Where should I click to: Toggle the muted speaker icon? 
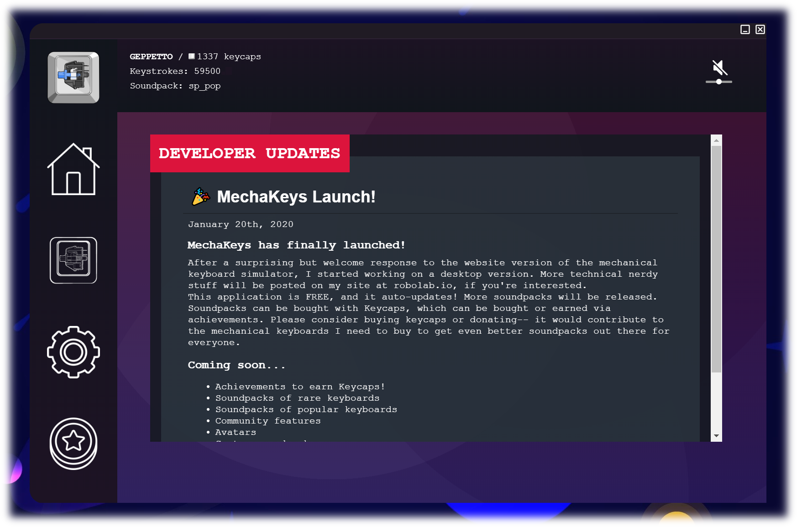(x=720, y=68)
